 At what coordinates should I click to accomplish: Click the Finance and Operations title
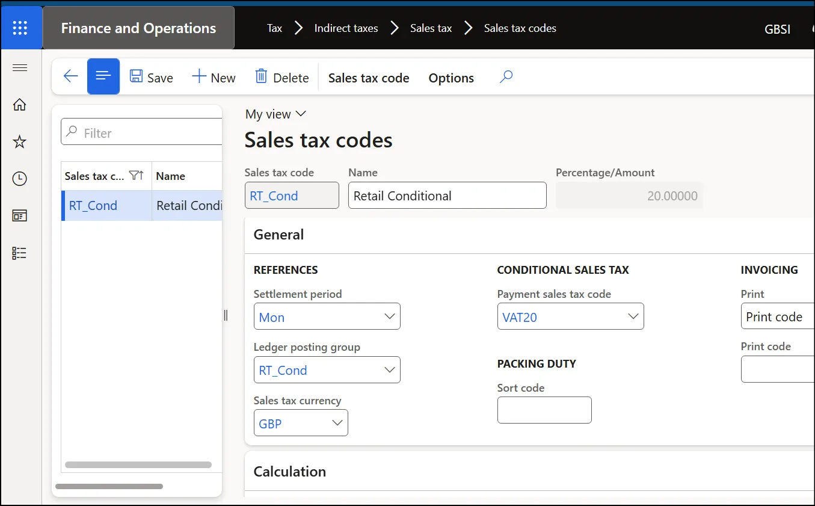pyautogui.click(x=138, y=28)
